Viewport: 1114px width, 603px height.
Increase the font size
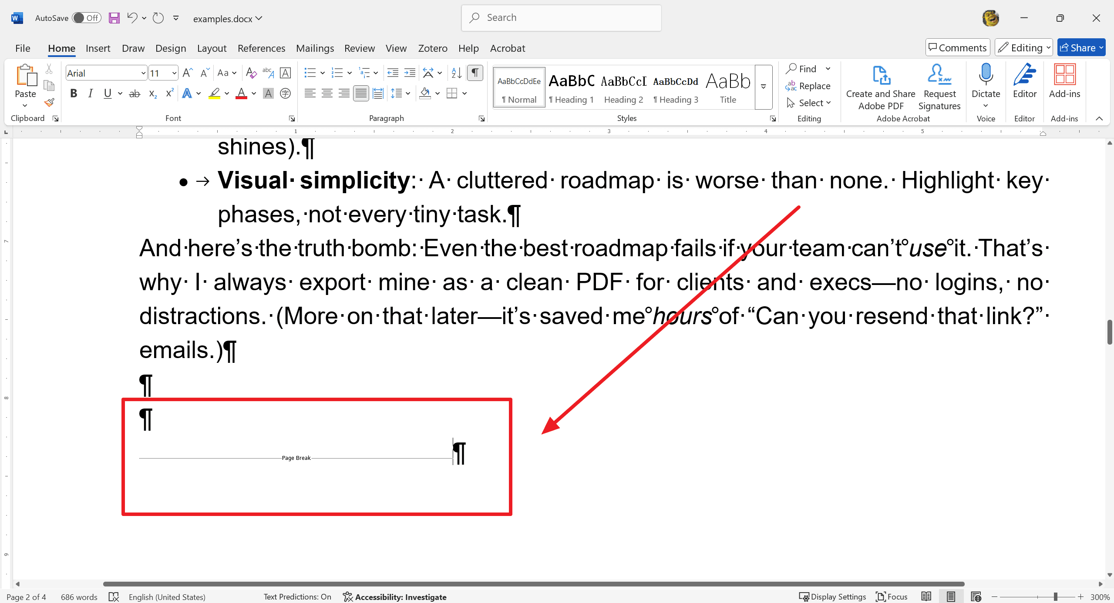pyautogui.click(x=188, y=73)
